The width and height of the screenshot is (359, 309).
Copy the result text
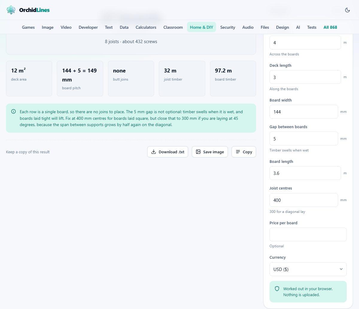coord(244,152)
